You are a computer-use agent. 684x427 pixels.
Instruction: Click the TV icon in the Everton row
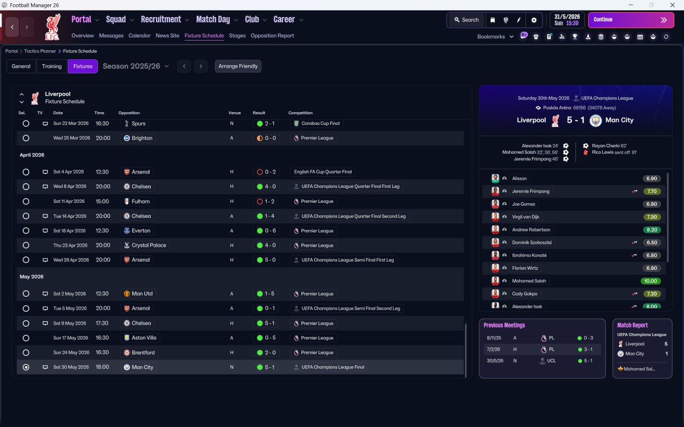45,231
